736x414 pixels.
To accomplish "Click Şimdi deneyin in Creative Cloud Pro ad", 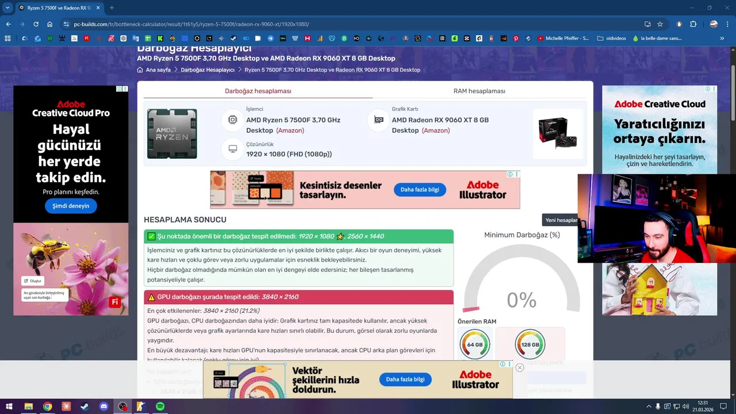I will coord(71,206).
